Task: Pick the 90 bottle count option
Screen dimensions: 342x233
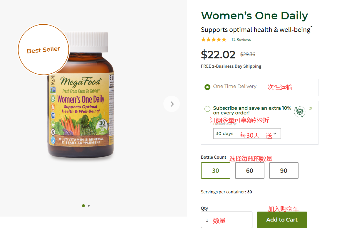Action: pos(284,170)
